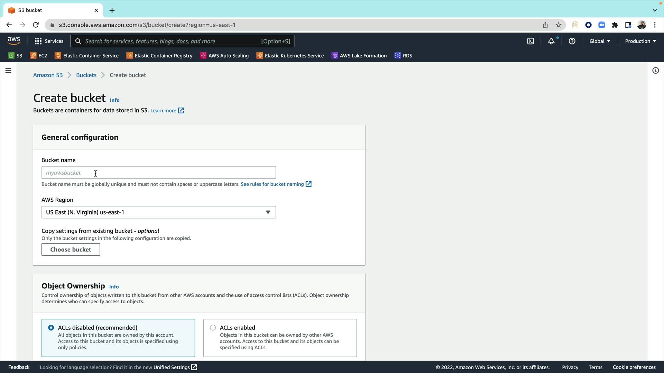Click the help question mark icon

point(572,41)
